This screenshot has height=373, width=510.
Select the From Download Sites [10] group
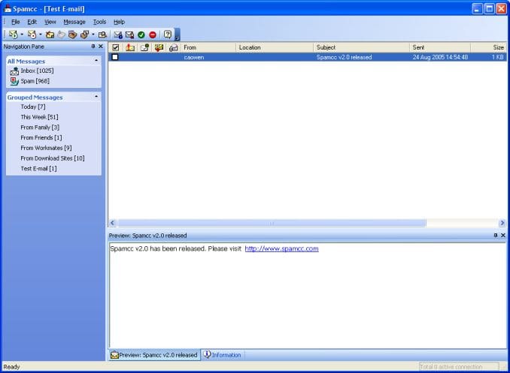pyautogui.click(x=53, y=158)
